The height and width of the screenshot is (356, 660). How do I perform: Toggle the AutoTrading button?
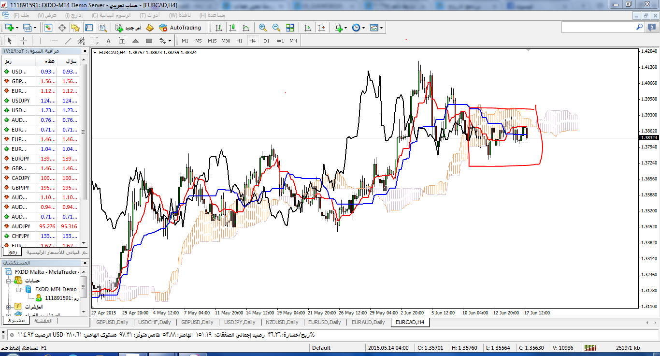coord(180,28)
